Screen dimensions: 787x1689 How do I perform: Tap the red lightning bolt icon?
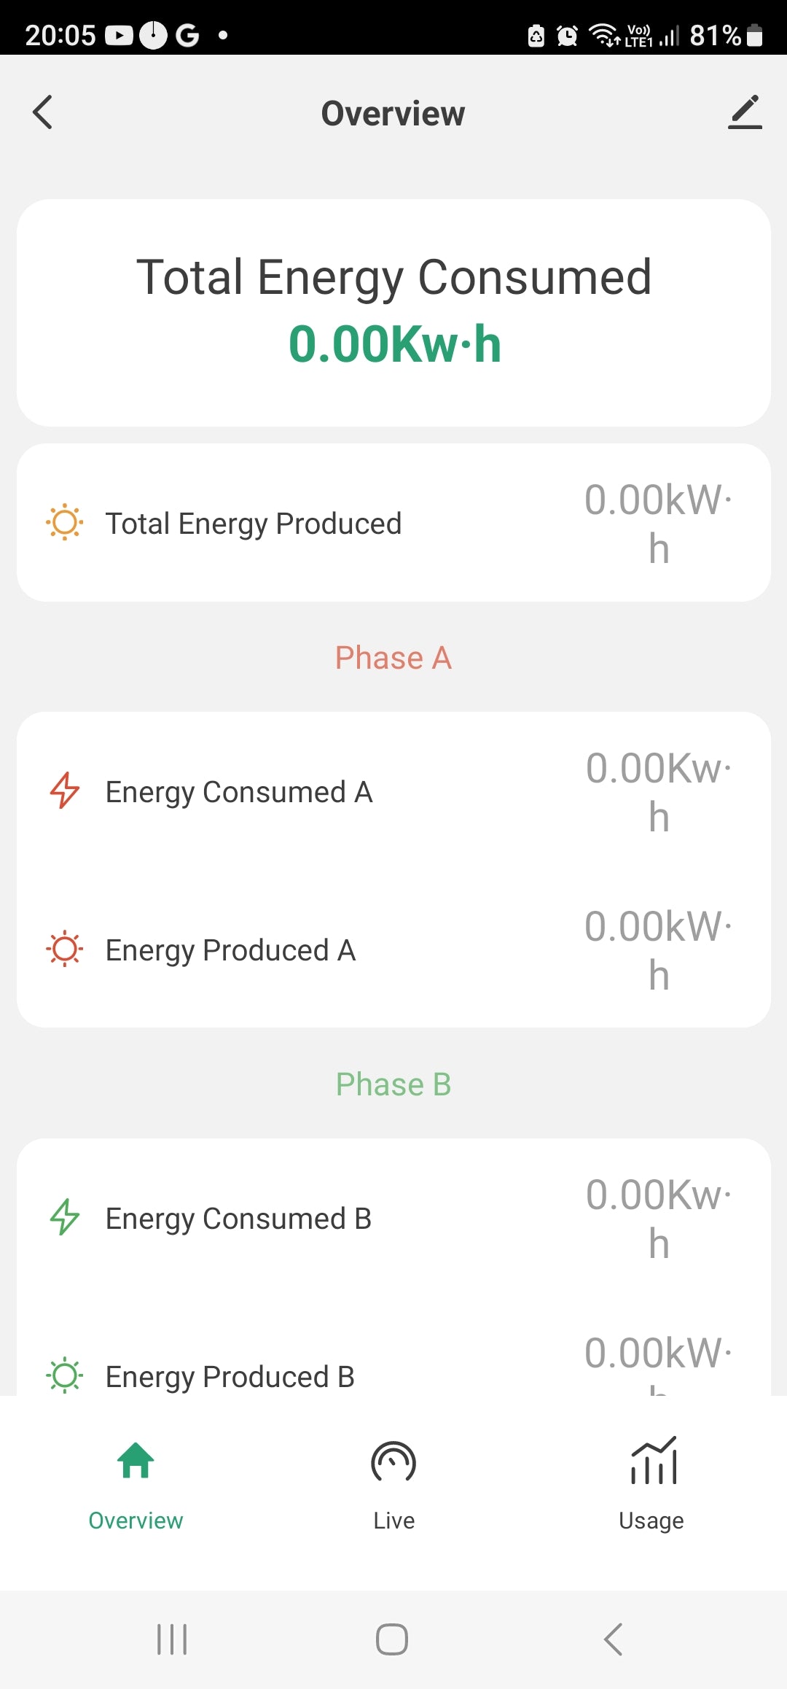pyautogui.click(x=64, y=791)
